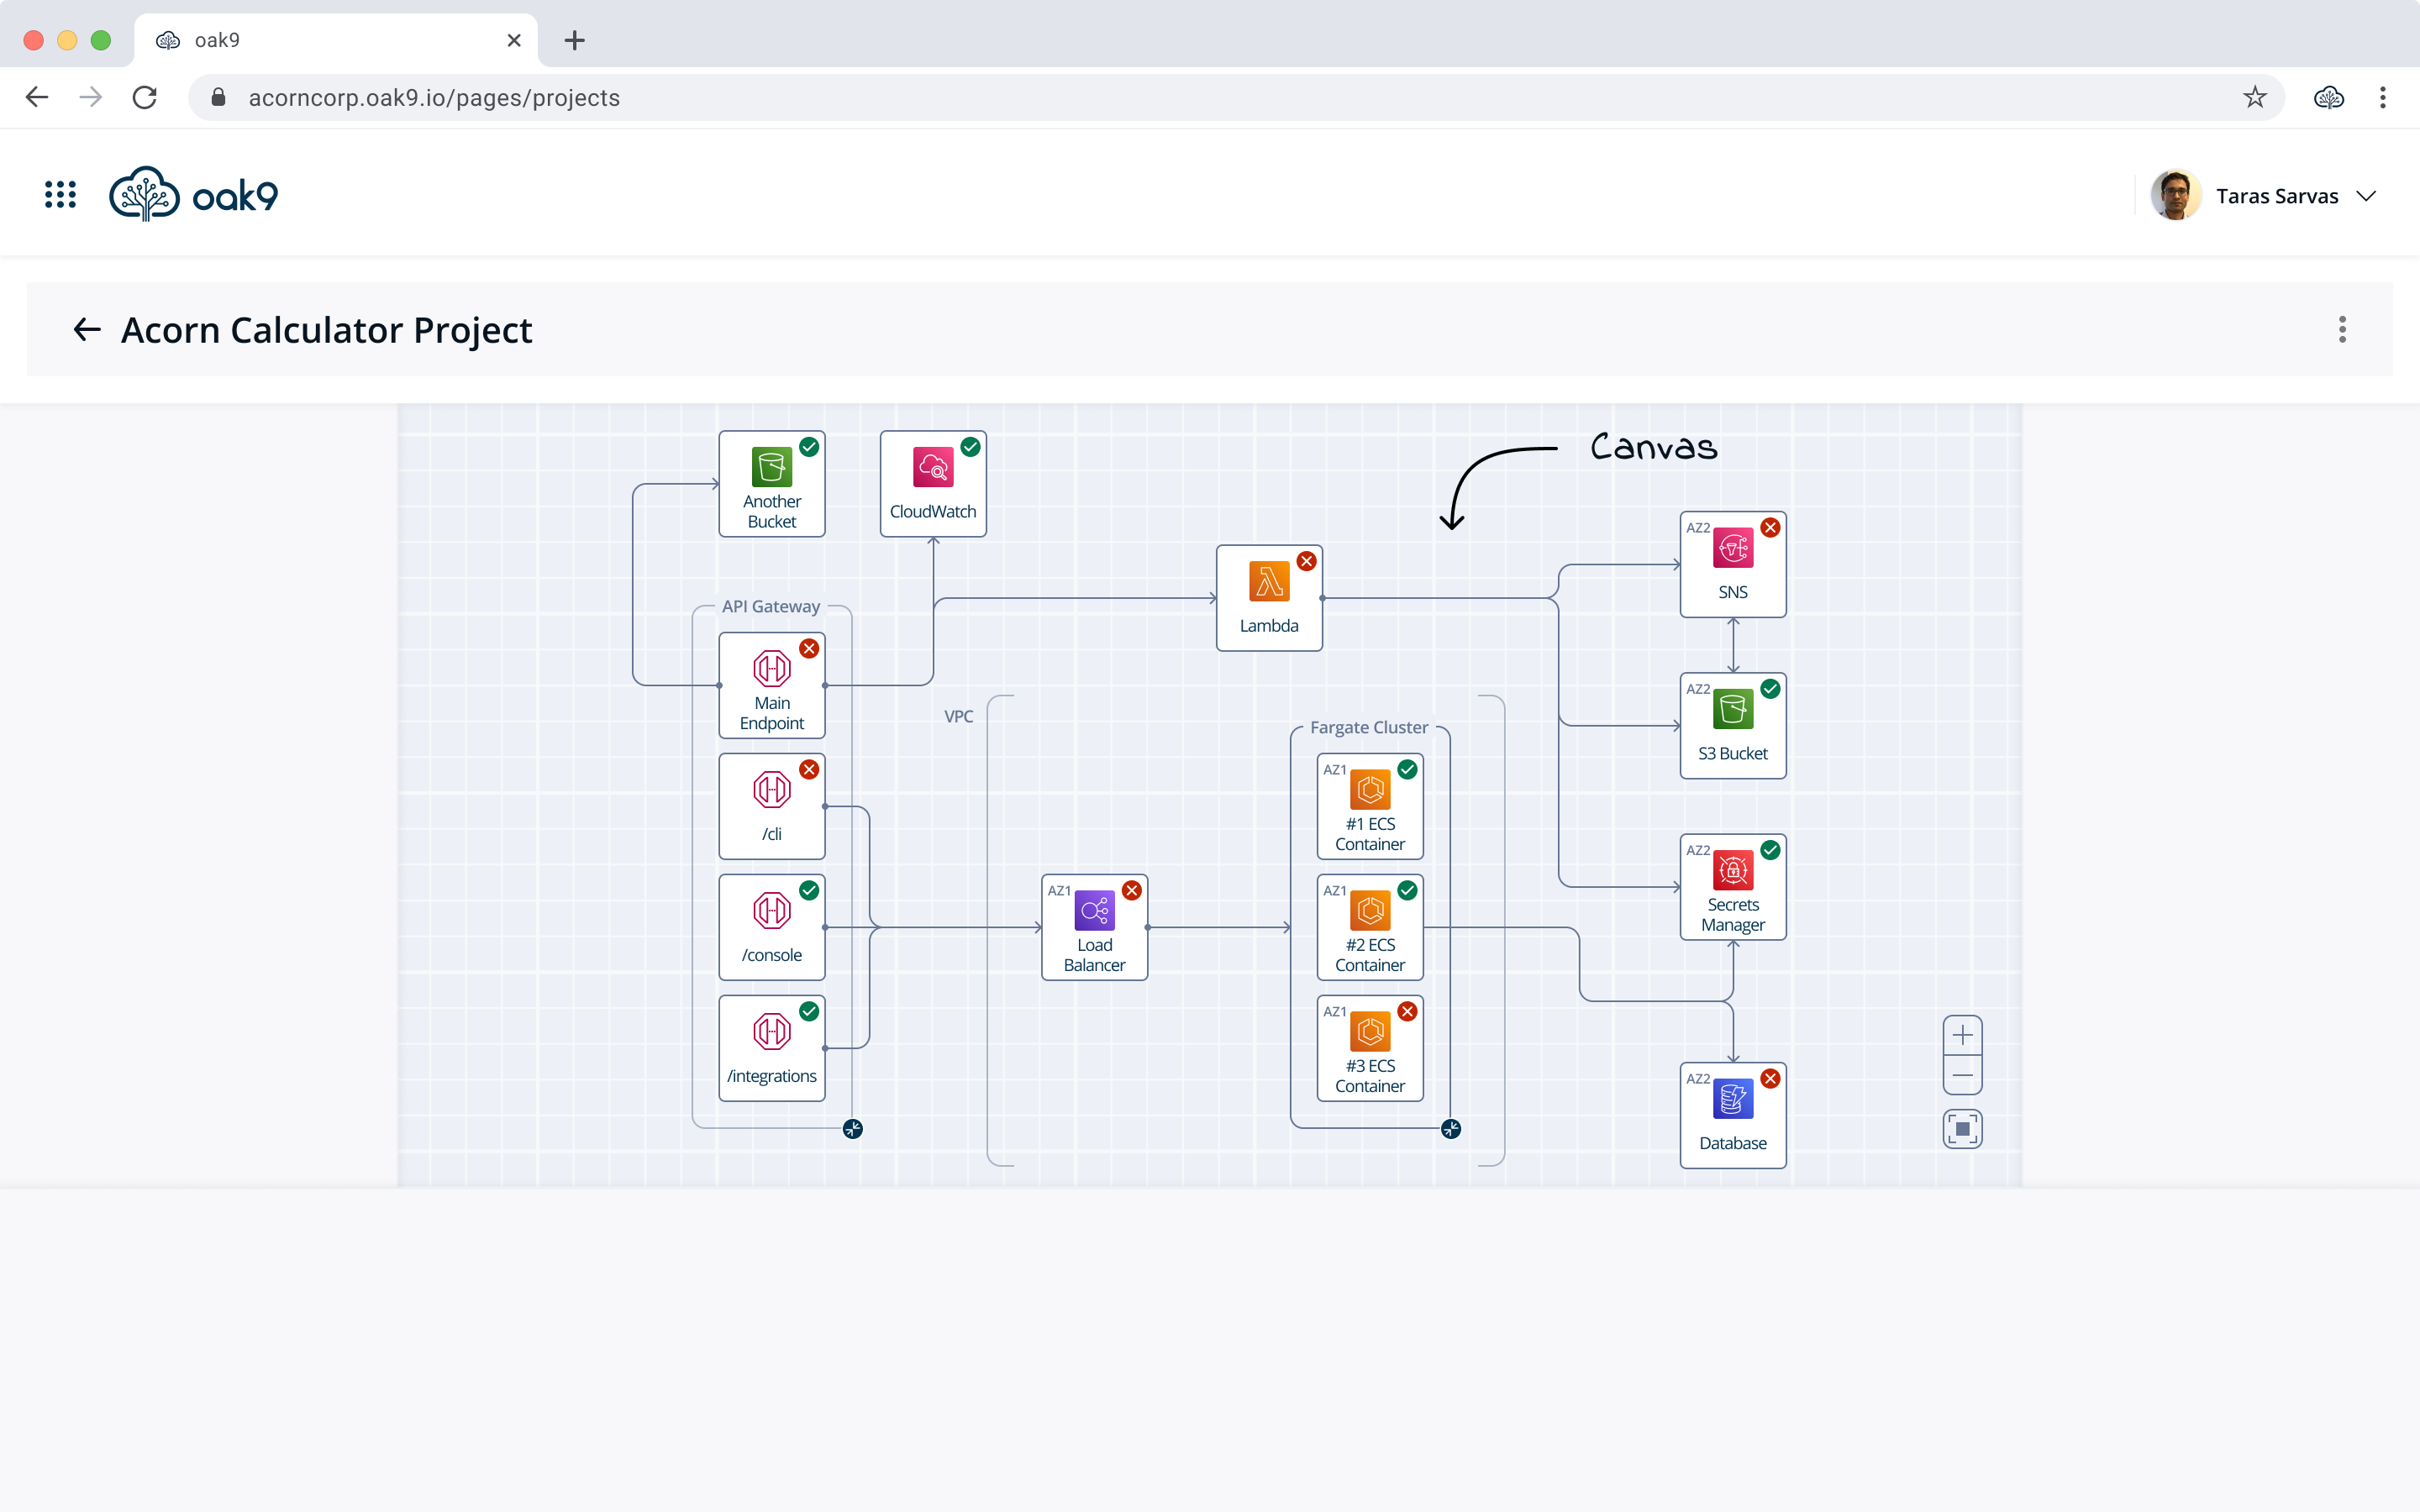Collapse the API Gateway group
This screenshot has height=1512, width=2420.
[x=852, y=1129]
